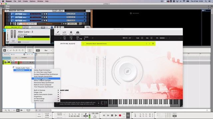Click the zoom out magnifier below sequencer
Viewport: 213px width, 119px height.
[x=6, y=110]
